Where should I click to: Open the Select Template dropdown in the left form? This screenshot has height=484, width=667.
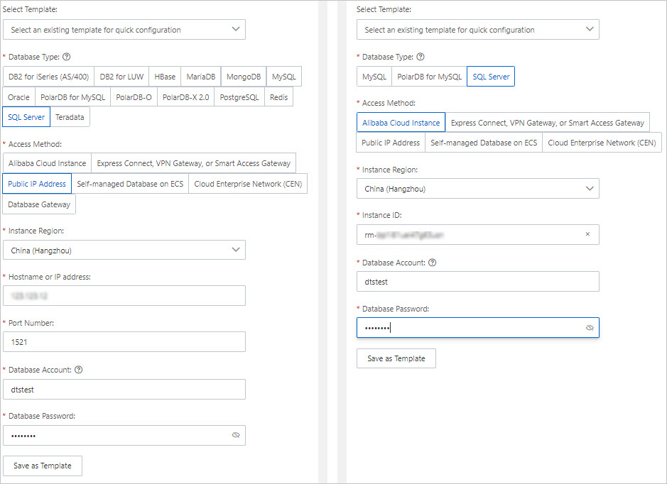tap(124, 30)
